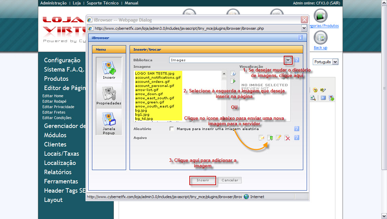This screenshot has height=219, width=387.
Task: Click the Back up database icon
Action: (x=320, y=38)
